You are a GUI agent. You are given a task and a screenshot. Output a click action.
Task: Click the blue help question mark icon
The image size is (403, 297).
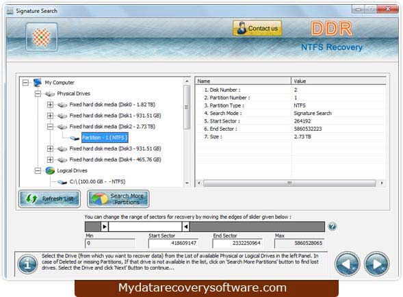point(332,227)
